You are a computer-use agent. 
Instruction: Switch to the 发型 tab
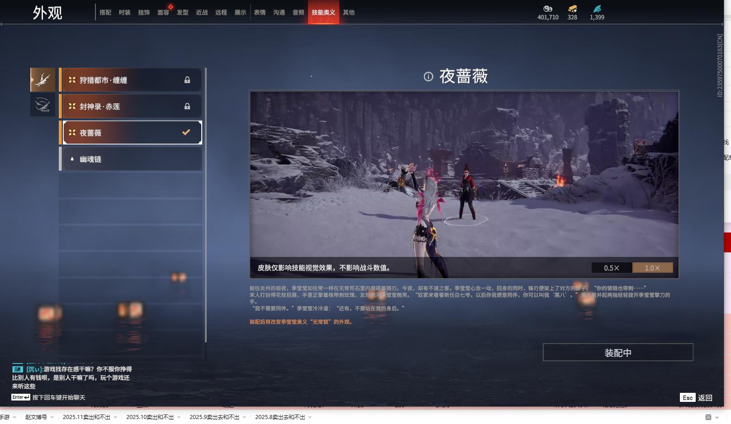183,13
